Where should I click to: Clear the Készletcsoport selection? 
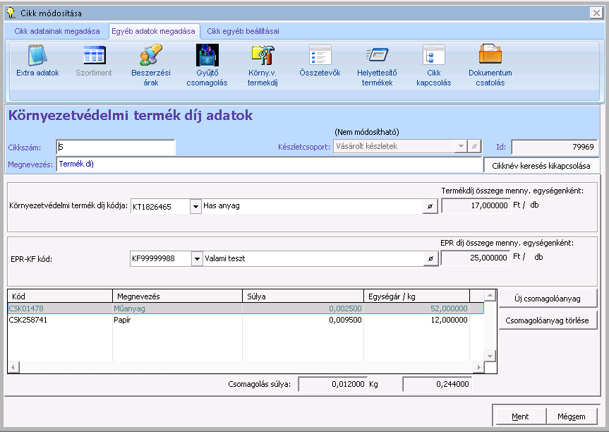click(474, 146)
